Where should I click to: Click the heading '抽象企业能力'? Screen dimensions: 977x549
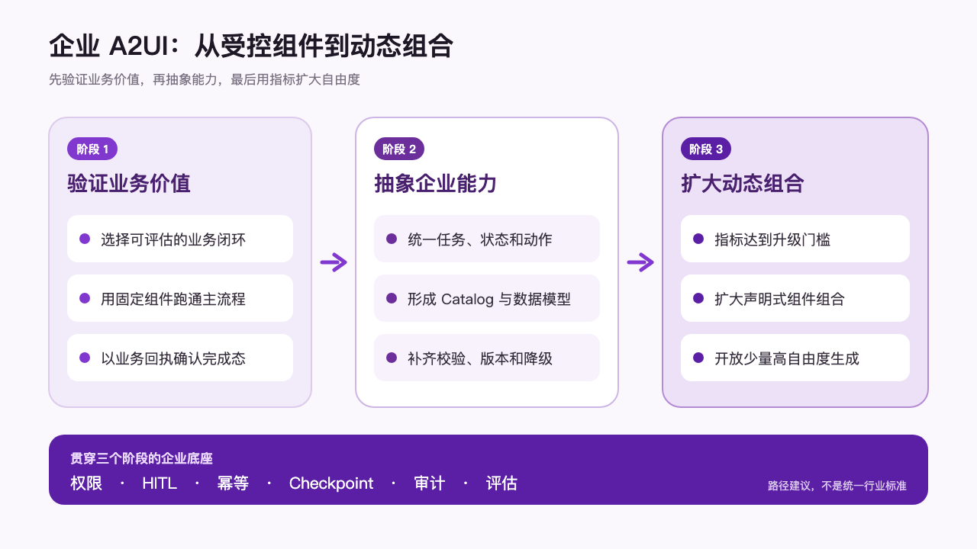click(436, 184)
